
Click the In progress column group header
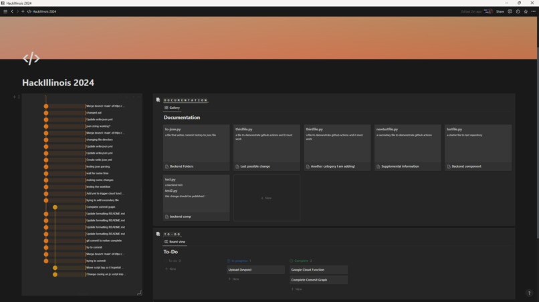click(x=239, y=261)
